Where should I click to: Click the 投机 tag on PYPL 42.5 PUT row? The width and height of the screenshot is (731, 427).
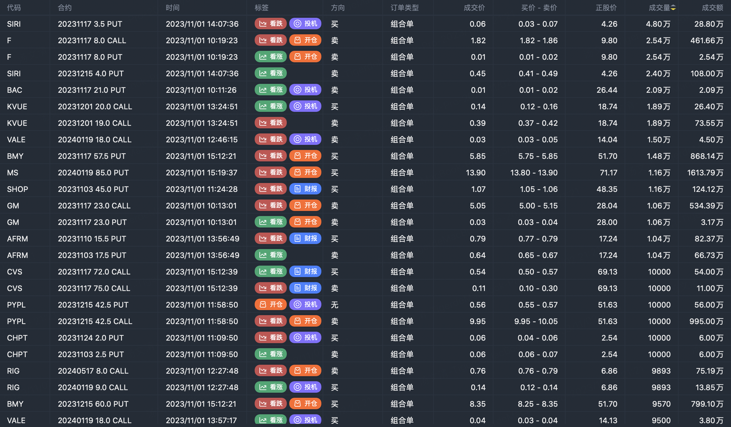(305, 304)
